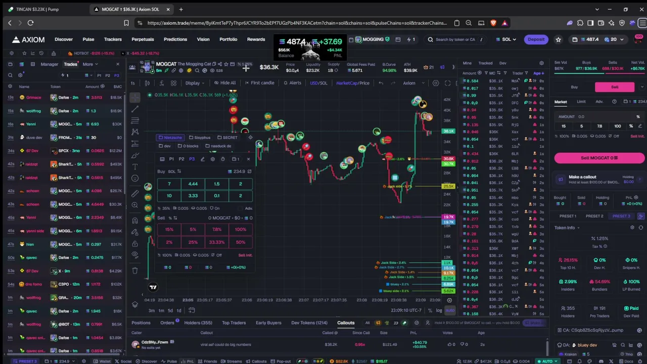Click candlestick chart type icon
The height and width of the screenshot is (364, 647).
click(147, 83)
